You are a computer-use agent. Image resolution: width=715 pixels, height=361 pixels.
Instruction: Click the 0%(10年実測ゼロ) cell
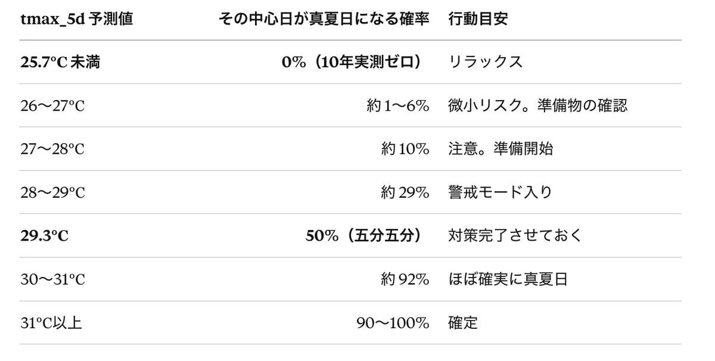click(356, 62)
